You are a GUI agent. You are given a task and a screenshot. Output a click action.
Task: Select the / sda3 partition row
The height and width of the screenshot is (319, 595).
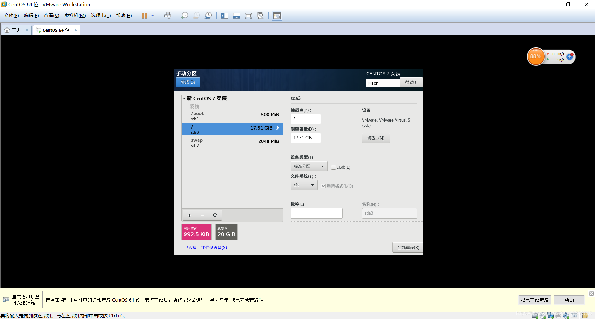[232, 129]
